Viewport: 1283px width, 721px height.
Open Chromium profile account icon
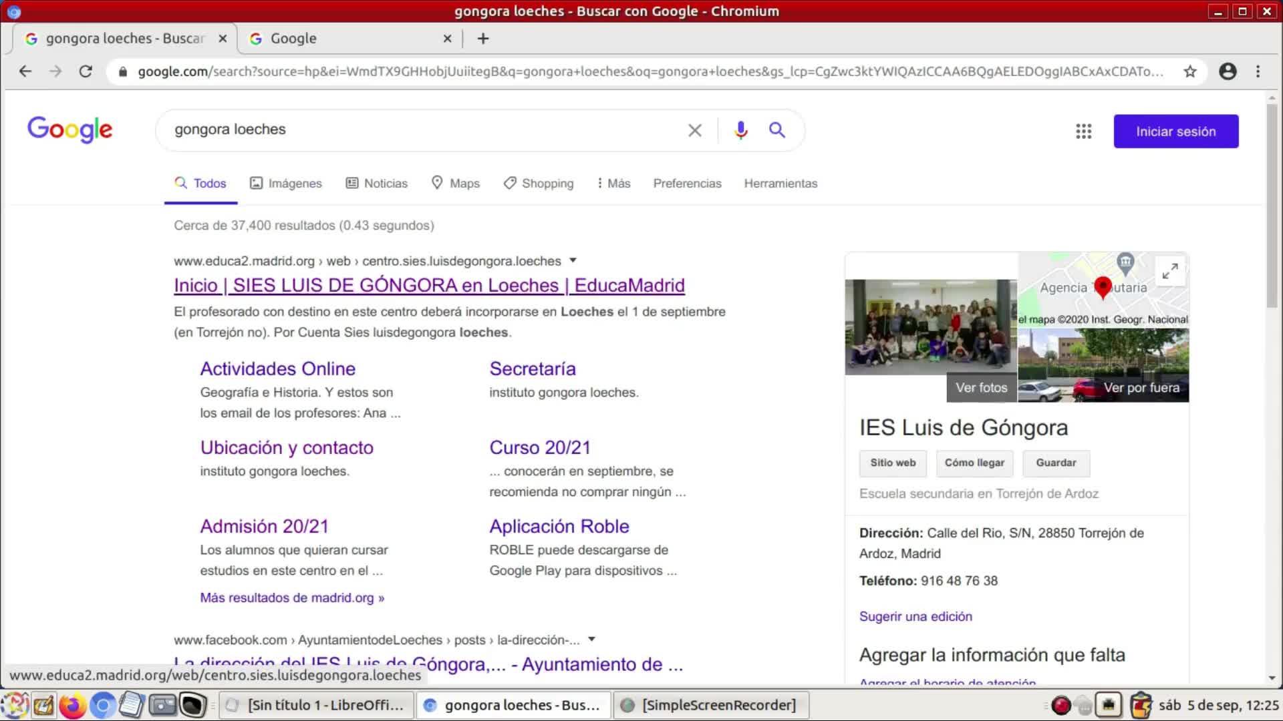(1228, 71)
